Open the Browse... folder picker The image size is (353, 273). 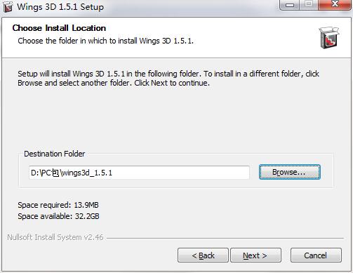click(290, 172)
